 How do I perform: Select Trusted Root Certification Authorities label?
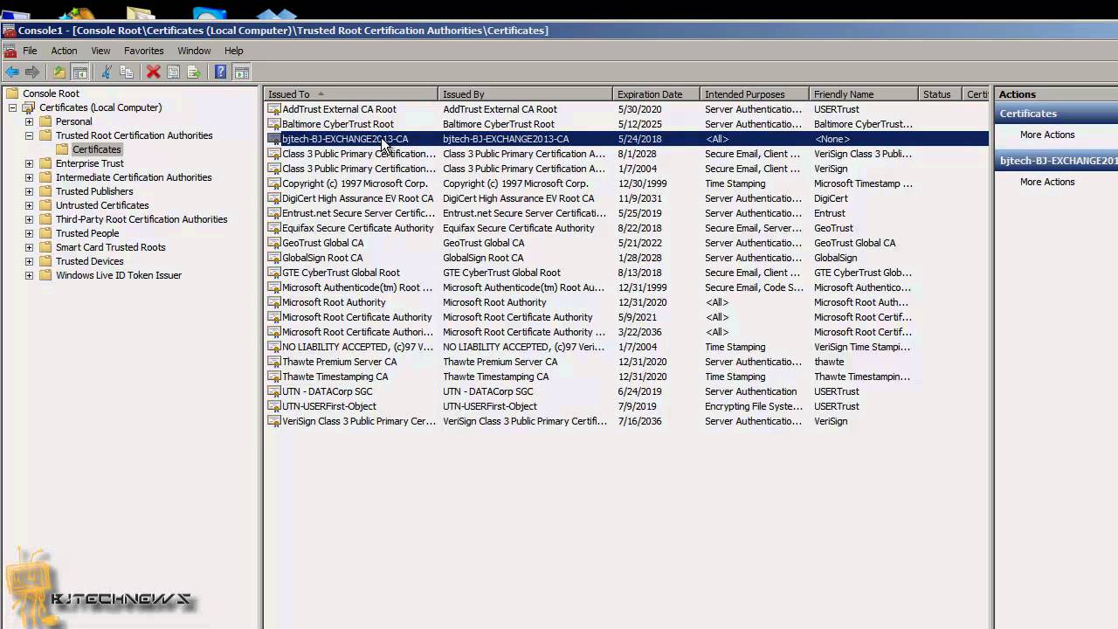point(135,135)
